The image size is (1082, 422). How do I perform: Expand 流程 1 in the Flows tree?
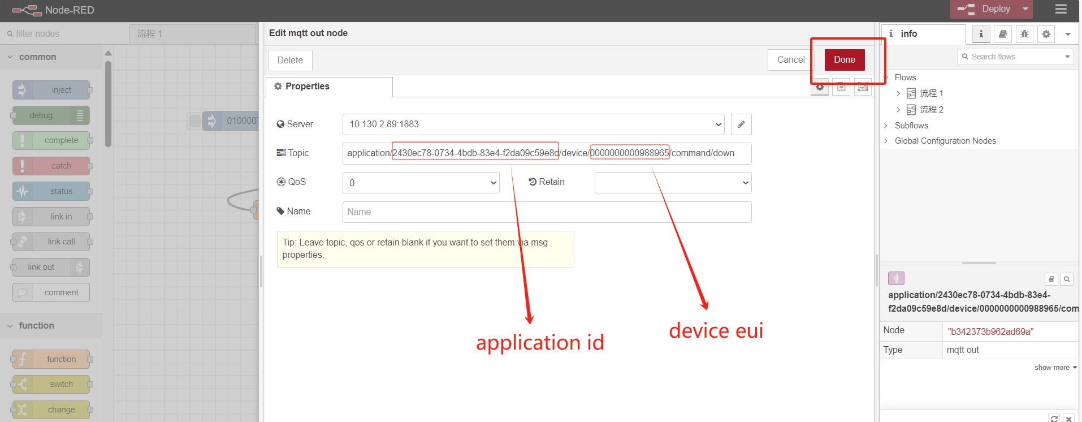click(898, 93)
